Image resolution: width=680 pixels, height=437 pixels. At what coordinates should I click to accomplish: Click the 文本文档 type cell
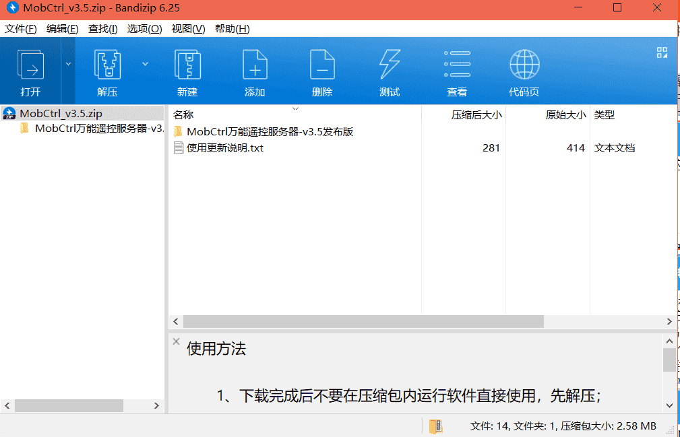point(614,148)
